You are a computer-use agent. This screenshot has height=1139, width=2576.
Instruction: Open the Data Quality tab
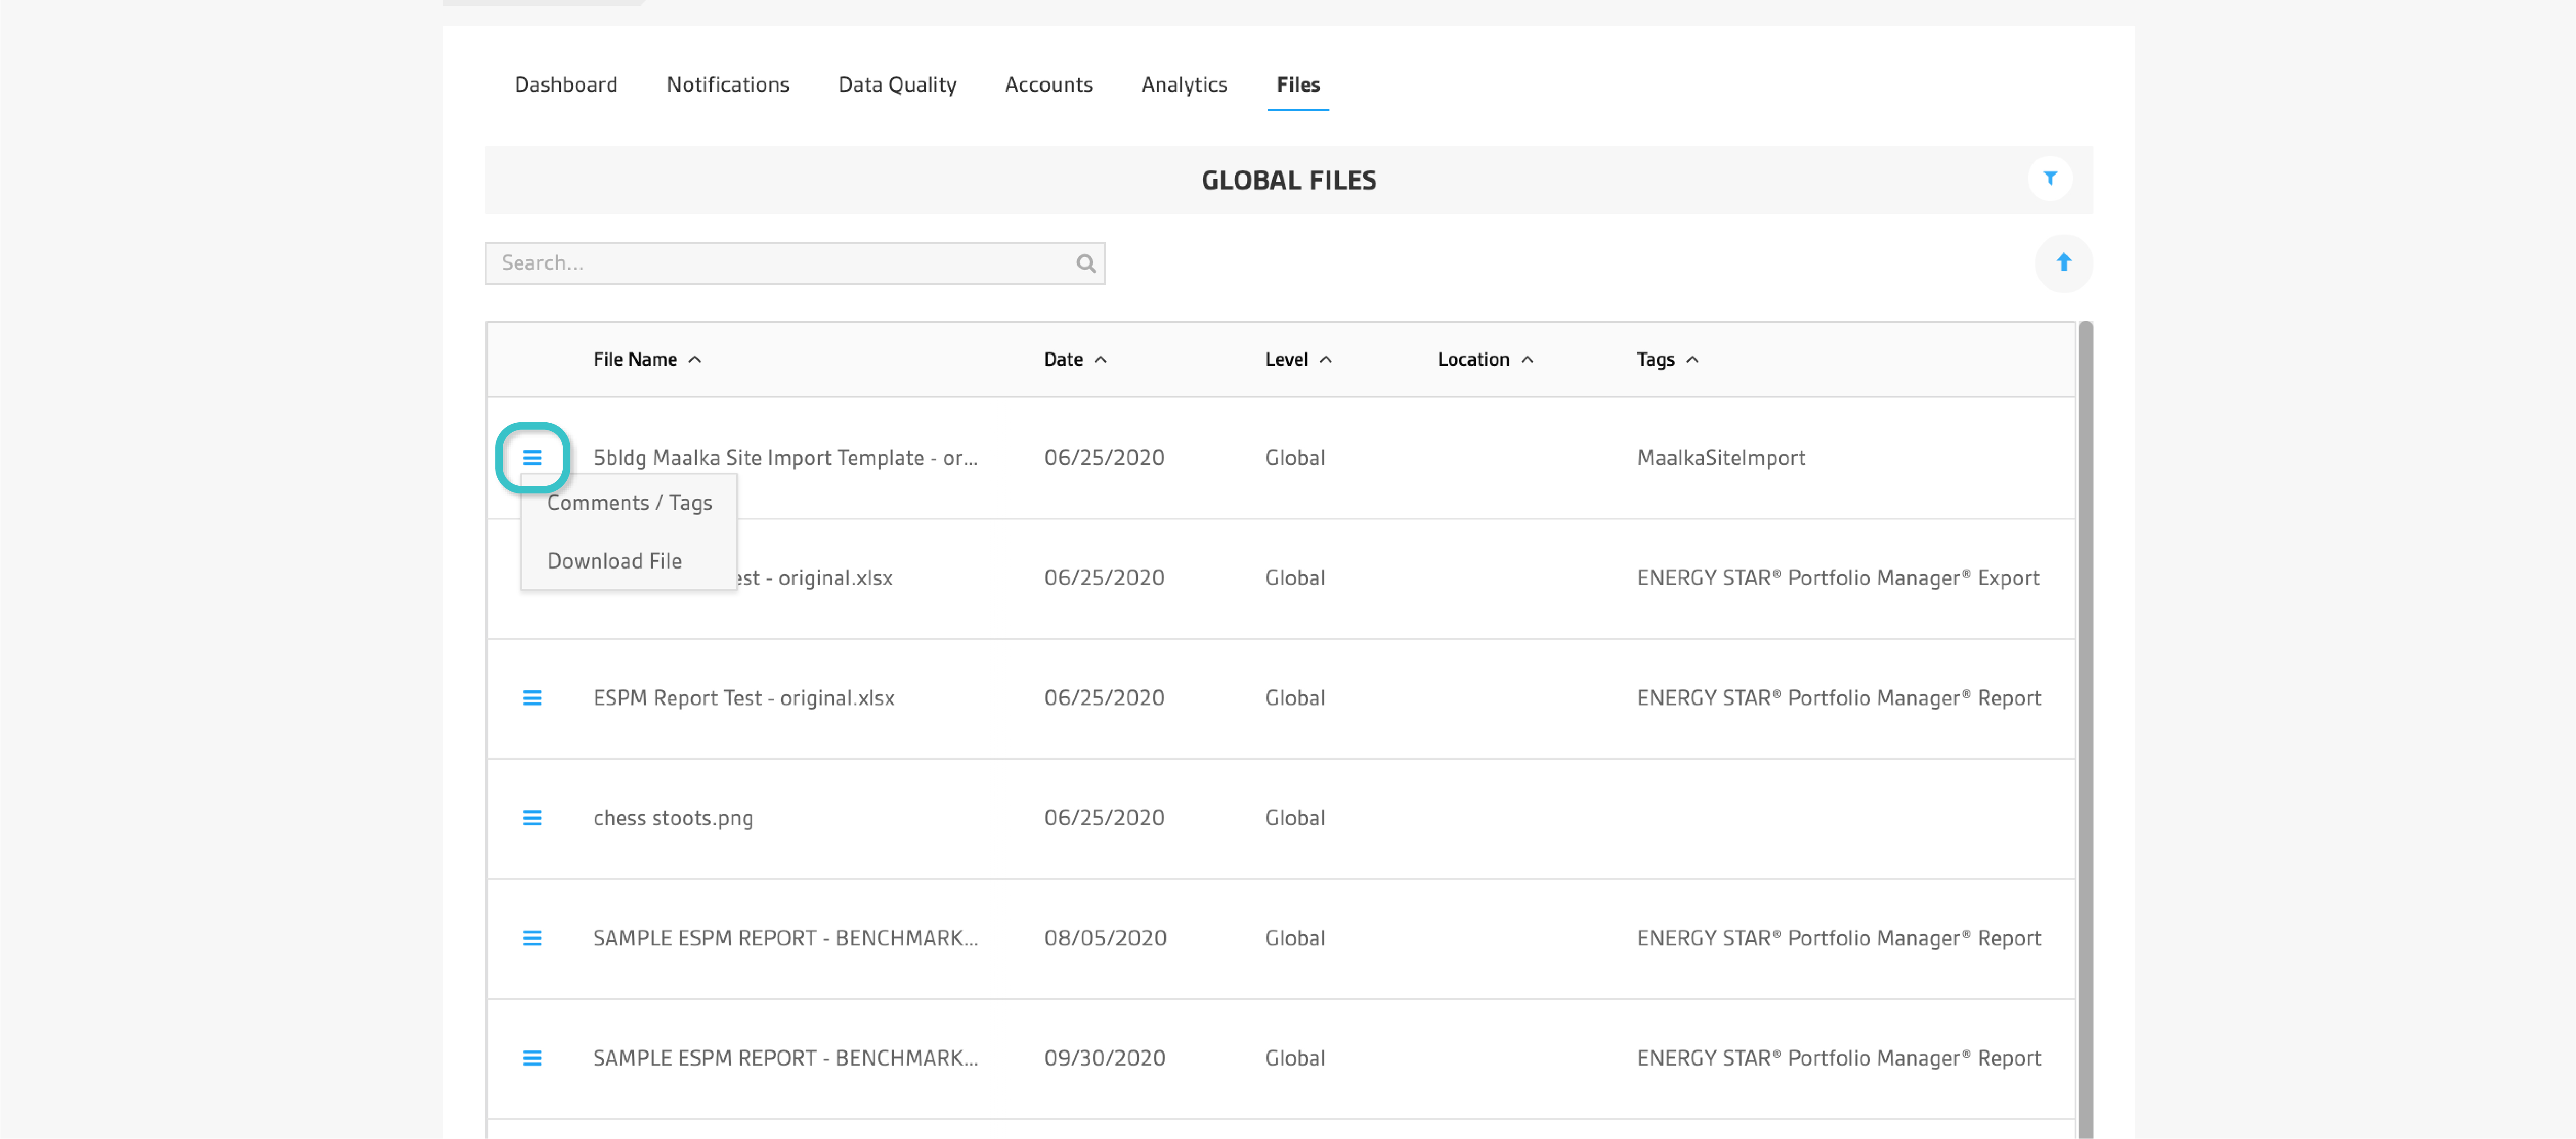(897, 85)
